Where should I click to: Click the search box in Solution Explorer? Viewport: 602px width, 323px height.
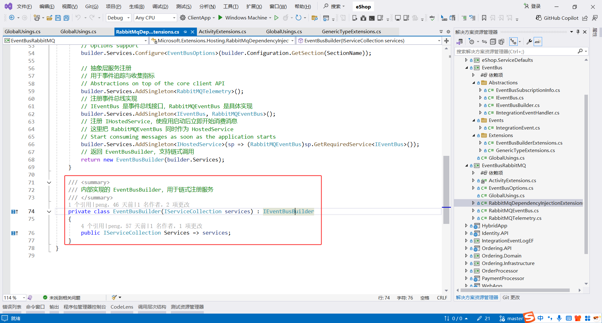[x=521, y=51]
